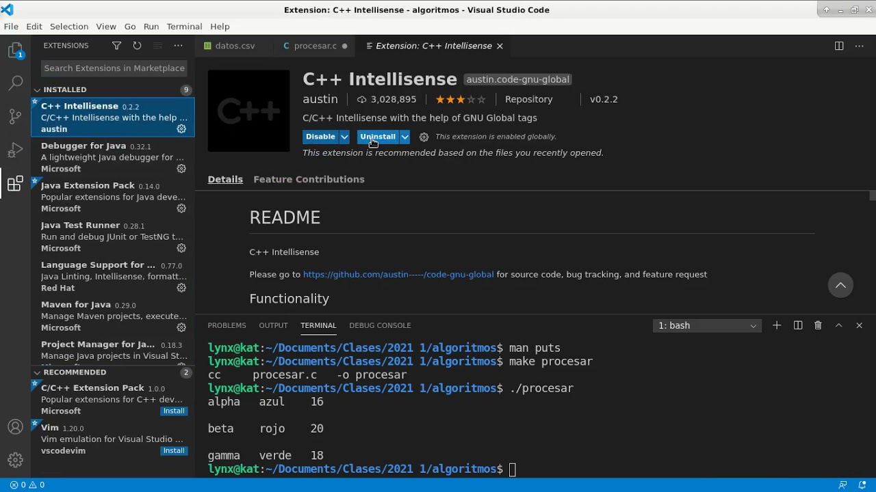Create a new terminal
This screenshot has width=876, height=492.
777,325
